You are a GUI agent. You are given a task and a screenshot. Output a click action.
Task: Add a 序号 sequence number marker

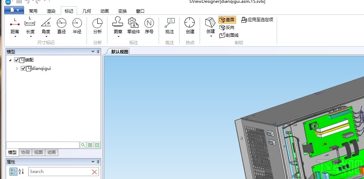click(149, 26)
